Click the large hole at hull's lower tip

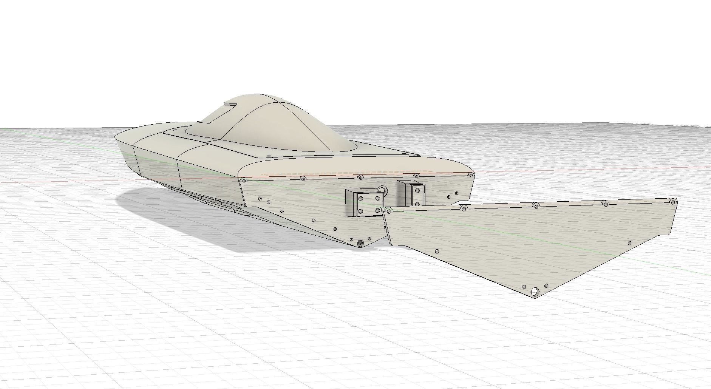pos(361,242)
